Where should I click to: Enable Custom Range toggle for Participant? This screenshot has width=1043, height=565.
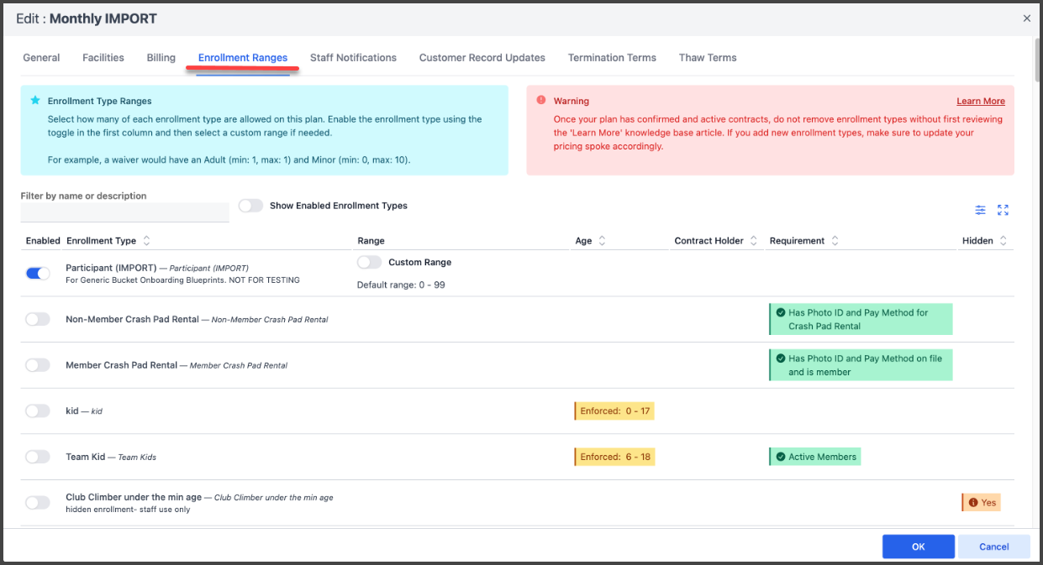click(370, 262)
